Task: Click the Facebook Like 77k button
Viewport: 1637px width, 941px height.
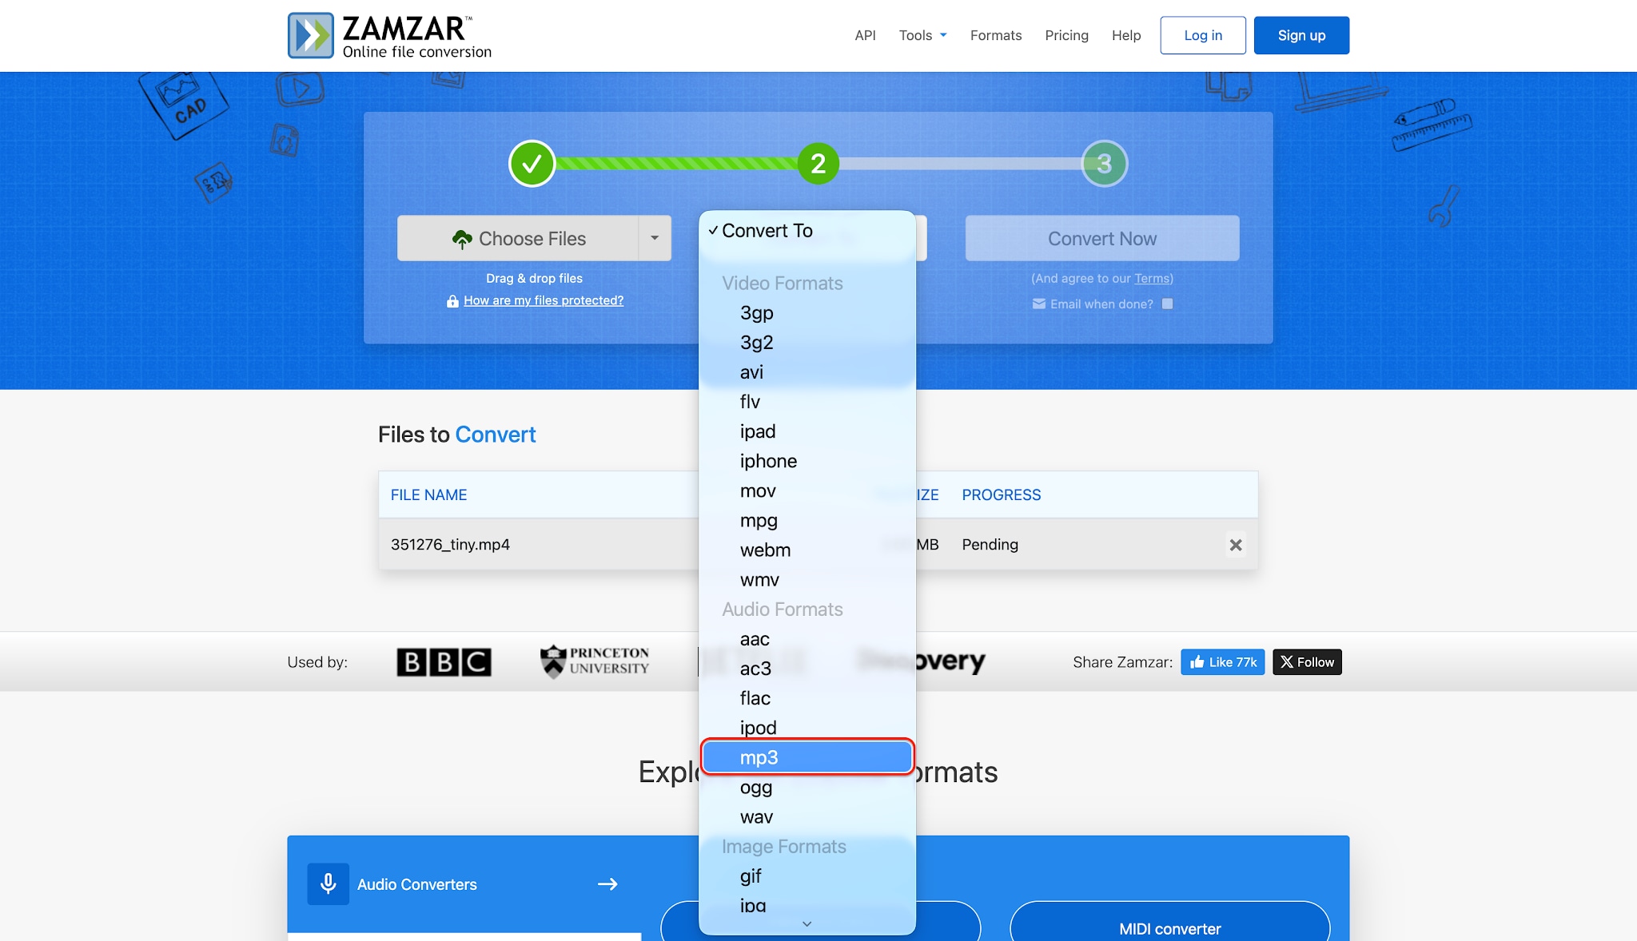Action: (x=1223, y=662)
